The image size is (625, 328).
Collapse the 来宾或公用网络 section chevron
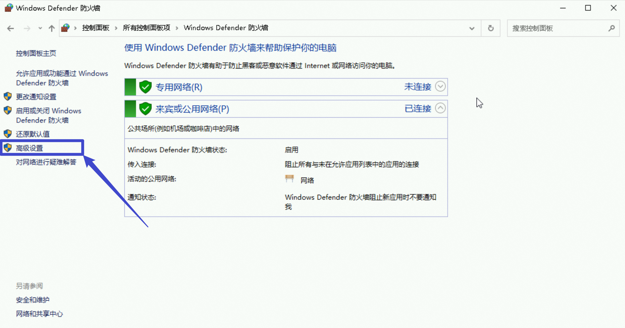(440, 108)
